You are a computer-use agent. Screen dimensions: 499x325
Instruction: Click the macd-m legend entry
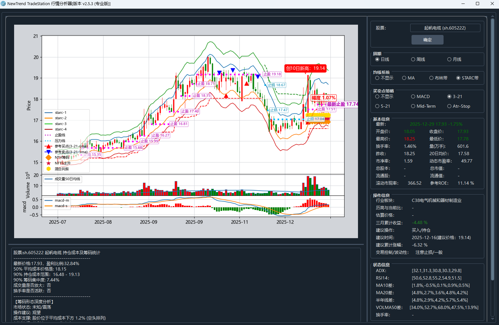click(57, 200)
